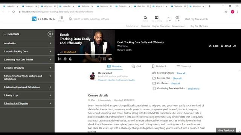Screen dimensions: 241x135
Task: Open Government solutions link
Action: click(178, 26)
